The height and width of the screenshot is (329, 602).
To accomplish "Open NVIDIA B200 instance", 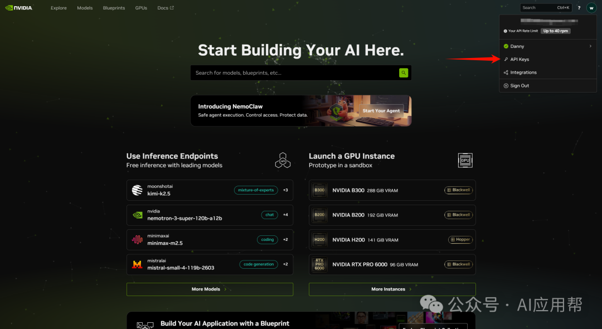I will (392, 215).
